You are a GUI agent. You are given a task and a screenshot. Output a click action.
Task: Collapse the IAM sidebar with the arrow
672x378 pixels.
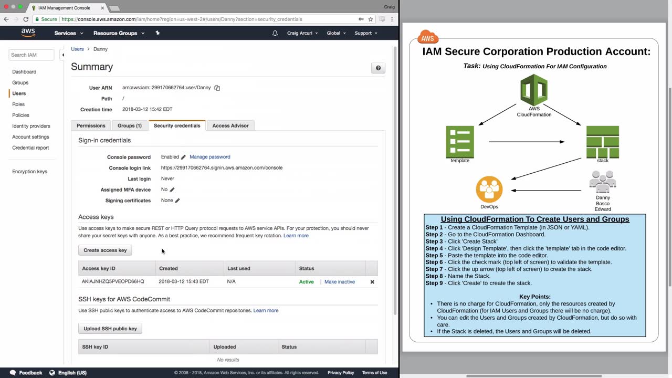point(62,55)
